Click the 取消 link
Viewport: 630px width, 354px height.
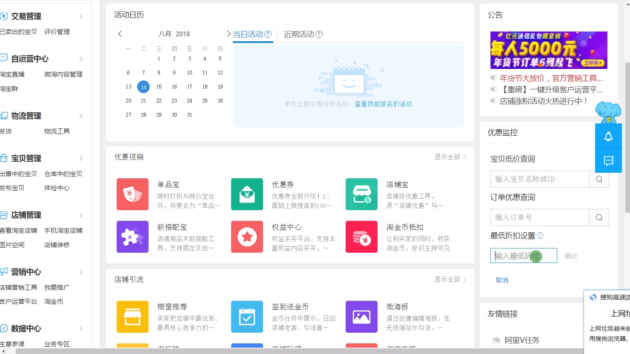click(502, 280)
